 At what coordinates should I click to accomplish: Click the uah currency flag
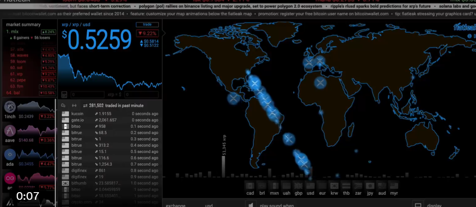coord(286,186)
